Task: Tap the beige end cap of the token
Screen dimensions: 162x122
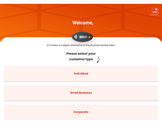Action: [76, 37]
